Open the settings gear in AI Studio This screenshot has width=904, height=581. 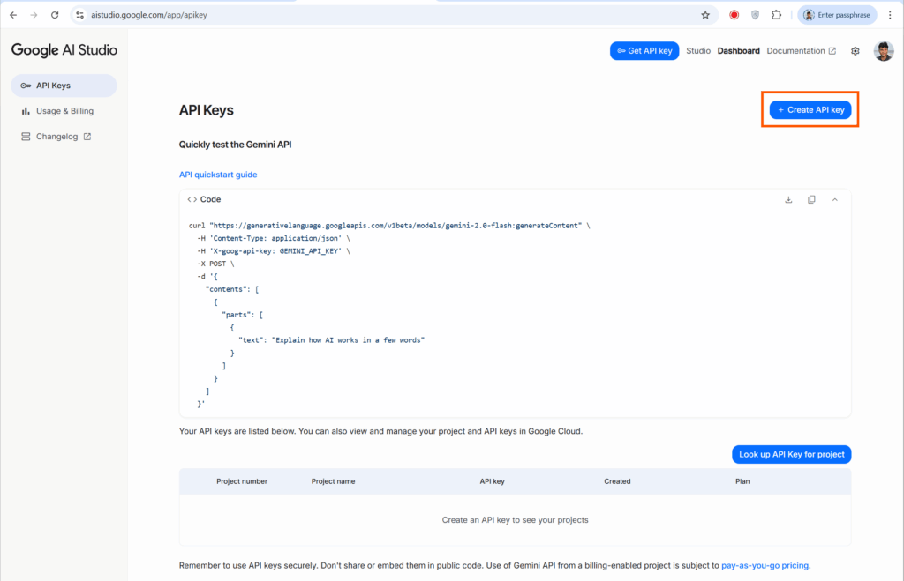855,51
